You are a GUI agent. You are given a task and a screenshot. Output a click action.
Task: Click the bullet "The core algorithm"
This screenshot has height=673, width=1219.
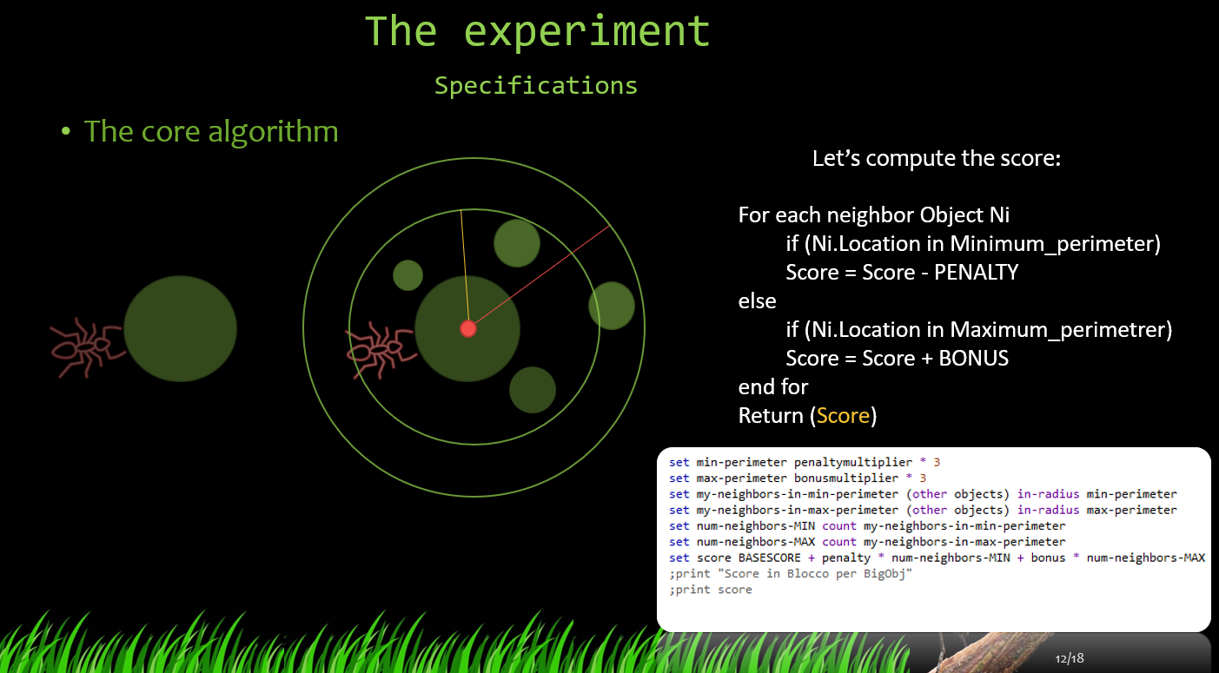click(211, 131)
